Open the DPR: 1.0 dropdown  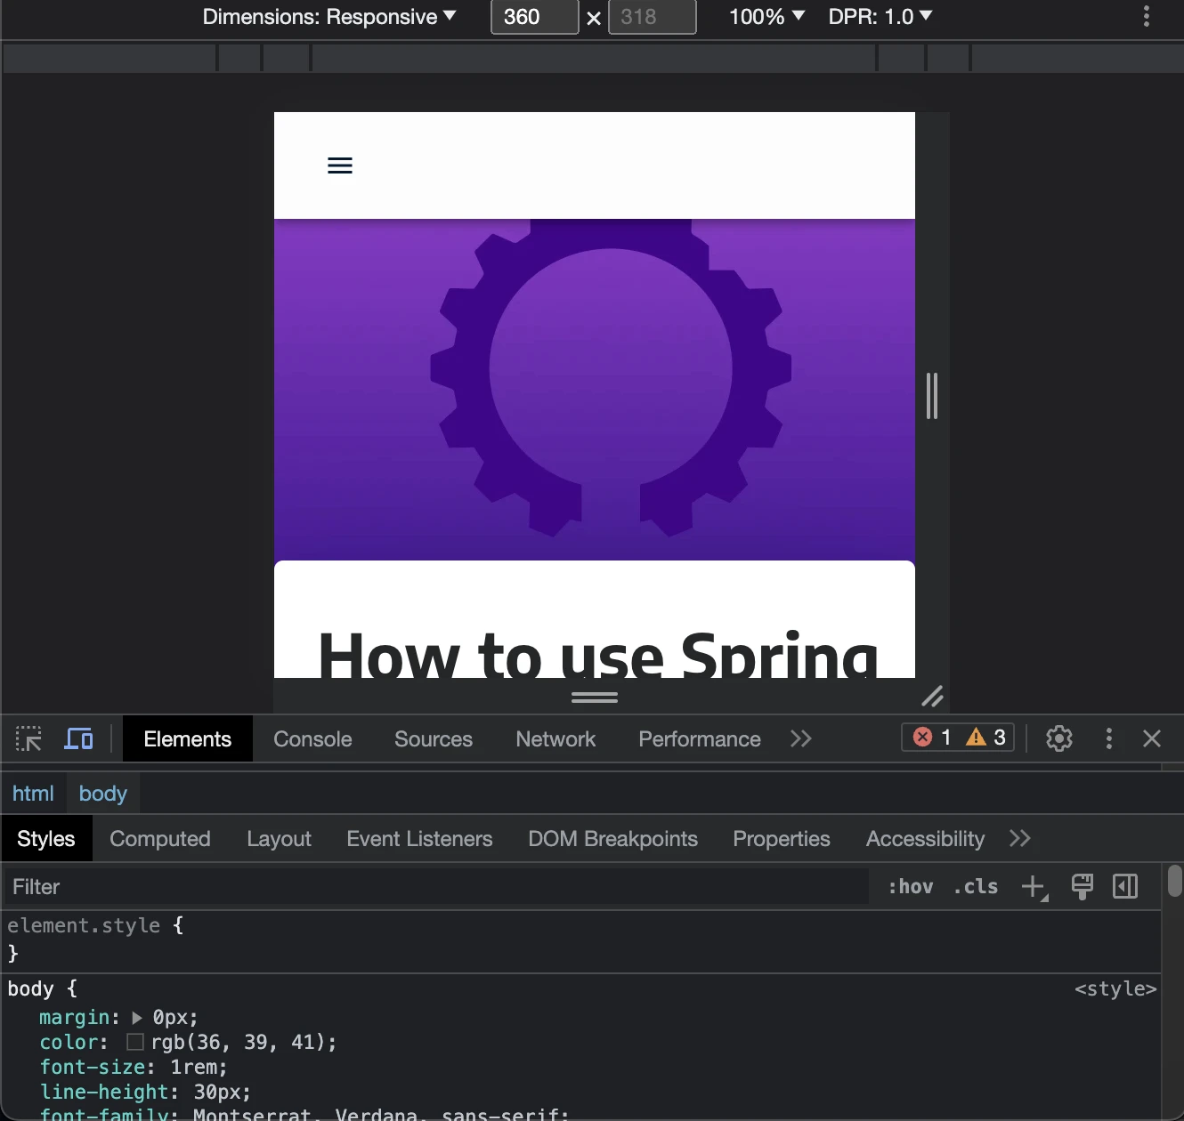(880, 17)
